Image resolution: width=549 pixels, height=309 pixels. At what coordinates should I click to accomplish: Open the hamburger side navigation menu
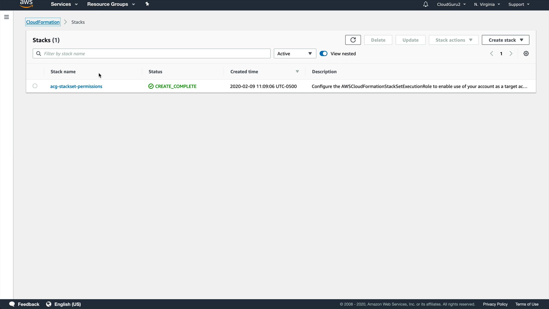[x=7, y=17]
